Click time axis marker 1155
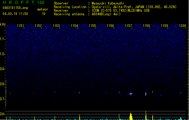Image resolution: width=189 pixels, height=120 pixels. [92, 26]
